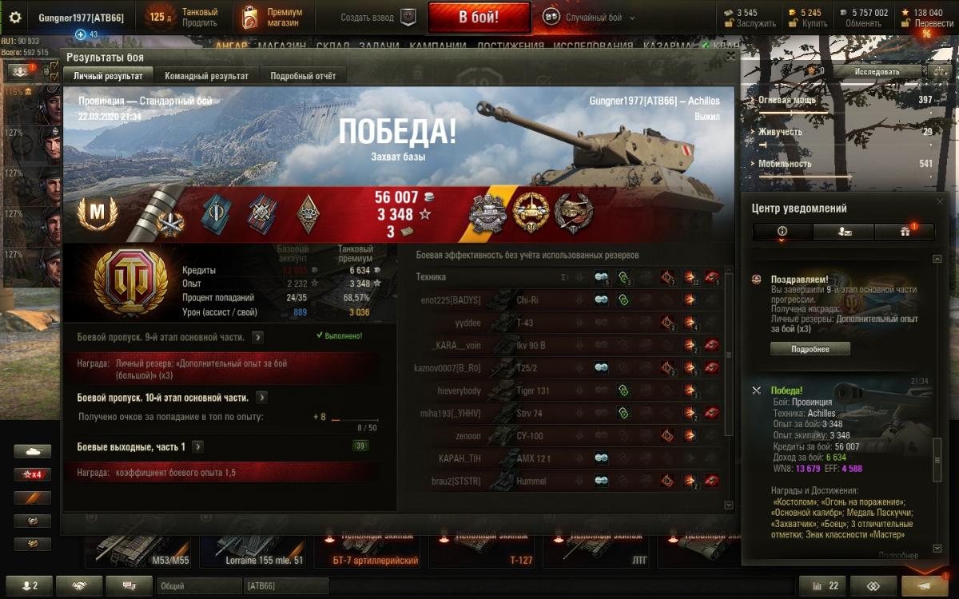
Task: Toggle the x4 bonus filter button
Action: 32,474
